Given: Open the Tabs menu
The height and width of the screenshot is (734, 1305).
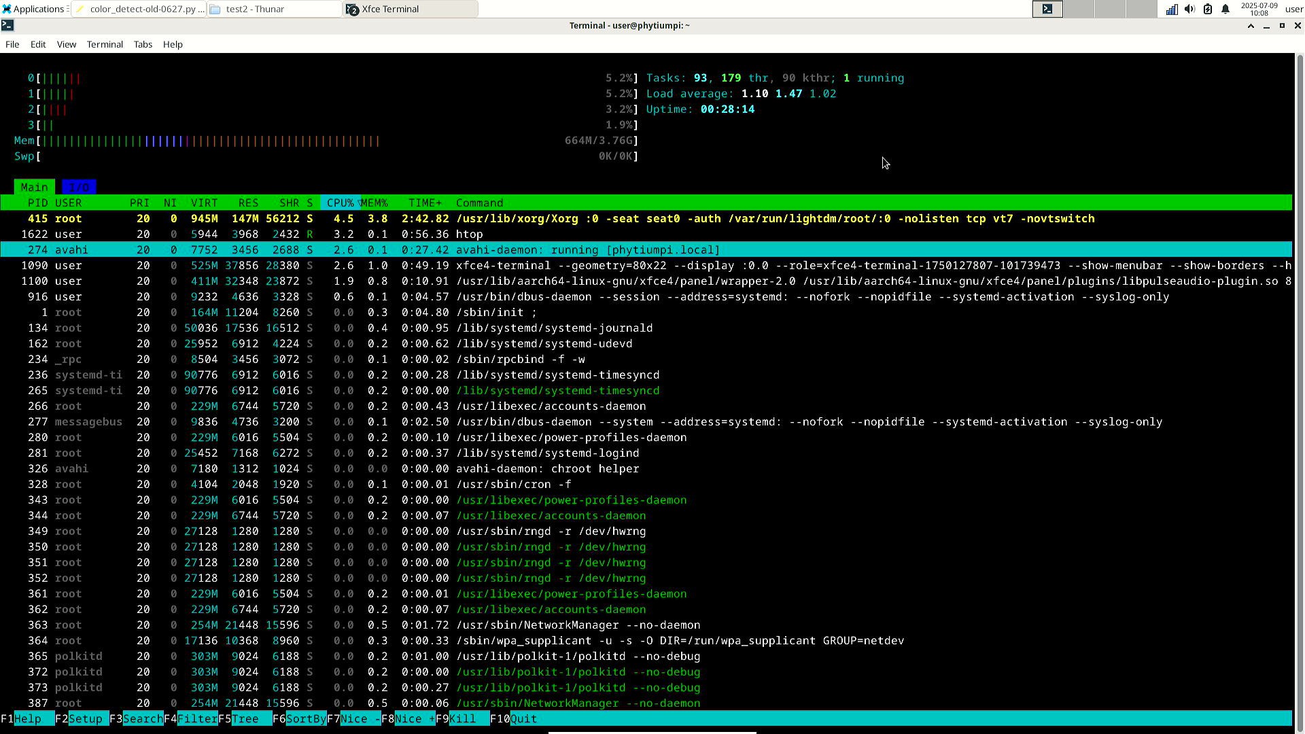Looking at the screenshot, I should [x=143, y=44].
